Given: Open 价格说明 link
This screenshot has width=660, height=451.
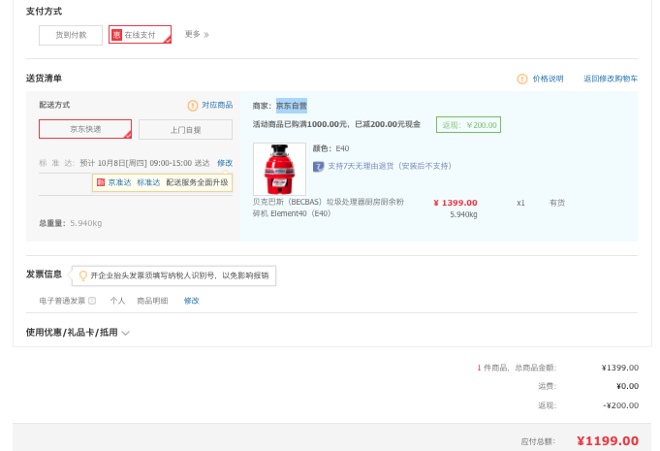Looking at the screenshot, I should click(548, 79).
